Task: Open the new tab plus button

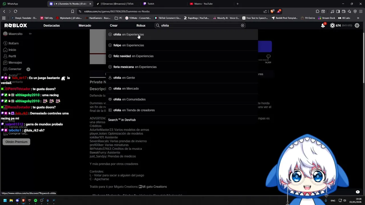Action: point(238,4)
